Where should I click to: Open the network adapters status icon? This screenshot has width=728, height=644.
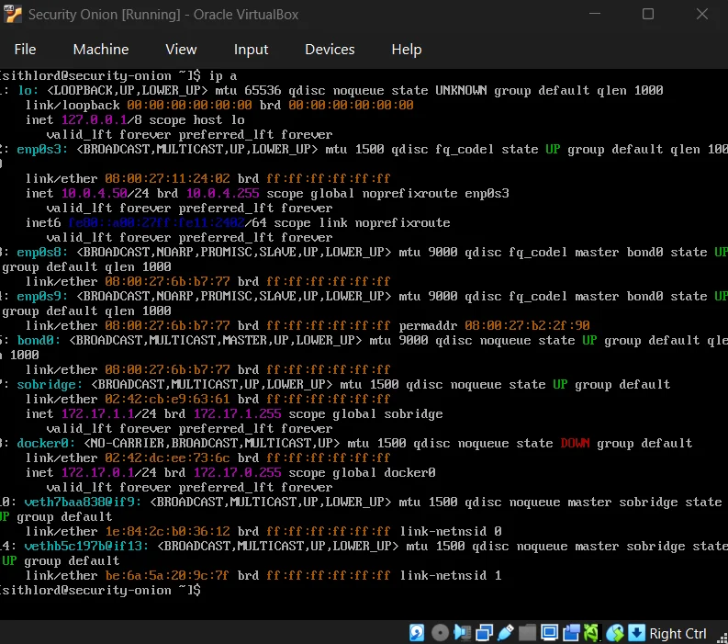coord(484,633)
